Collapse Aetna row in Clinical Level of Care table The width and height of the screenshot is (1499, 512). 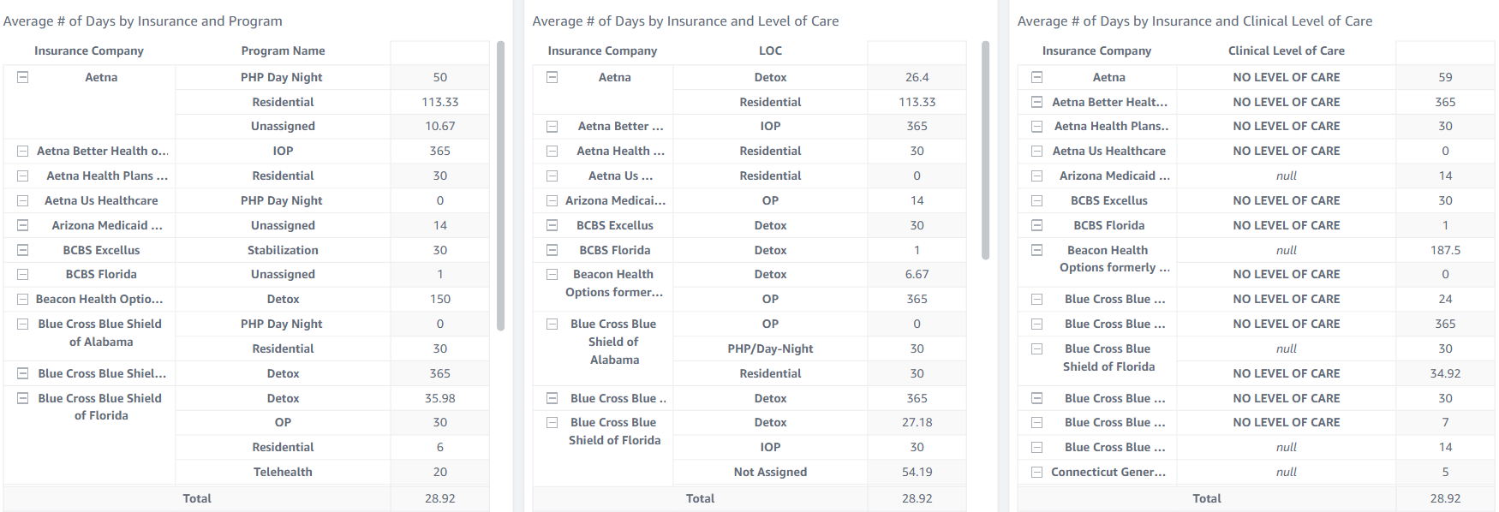coord(1036,77)
